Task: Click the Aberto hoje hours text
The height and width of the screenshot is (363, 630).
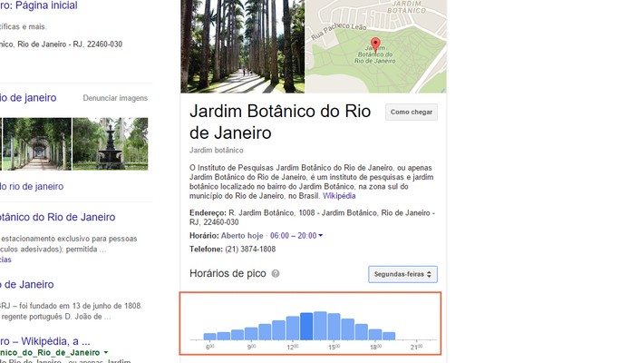Action: pyautogui.click(x=242, y=235)
